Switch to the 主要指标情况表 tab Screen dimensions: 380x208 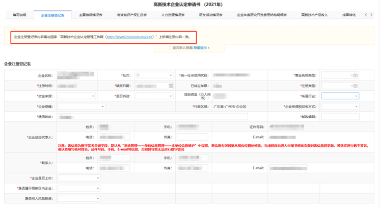click(91, 15)
